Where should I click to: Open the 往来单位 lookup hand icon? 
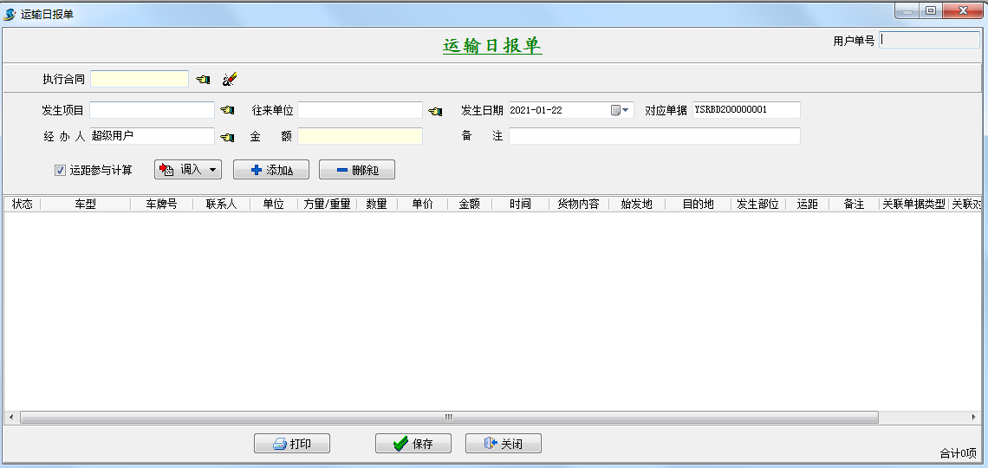point(435,111)
